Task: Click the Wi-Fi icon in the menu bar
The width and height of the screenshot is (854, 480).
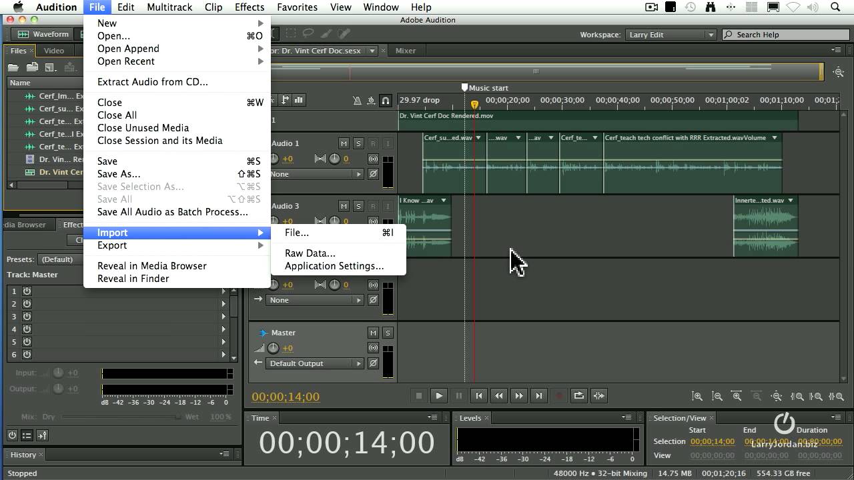Action: [x=793, y=7]
